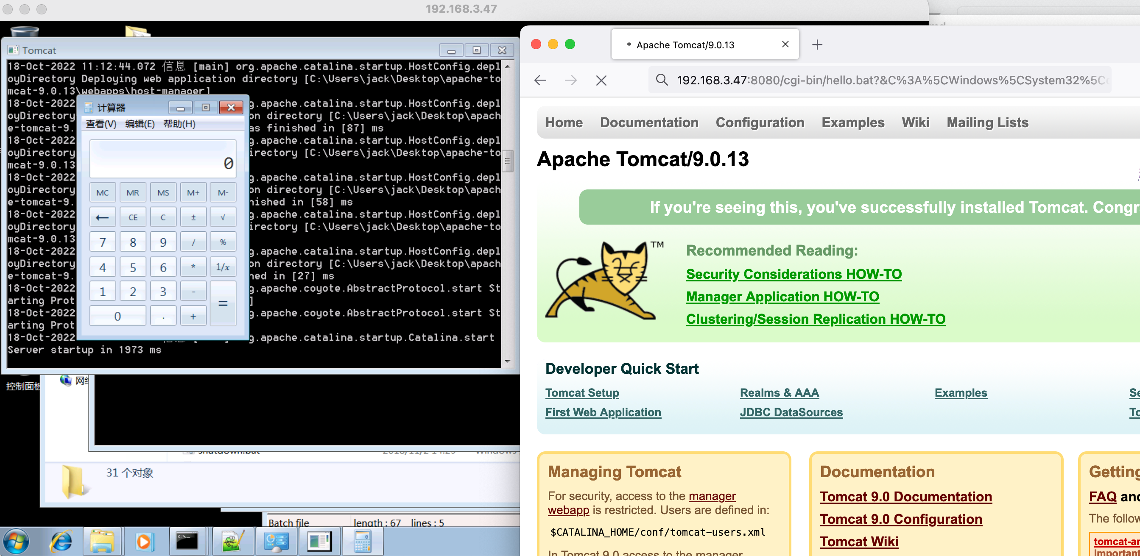Screen dimensions: 1140x556
Task: Open a new browser tab
Action: pyautogui.click(x=817, y=44)
